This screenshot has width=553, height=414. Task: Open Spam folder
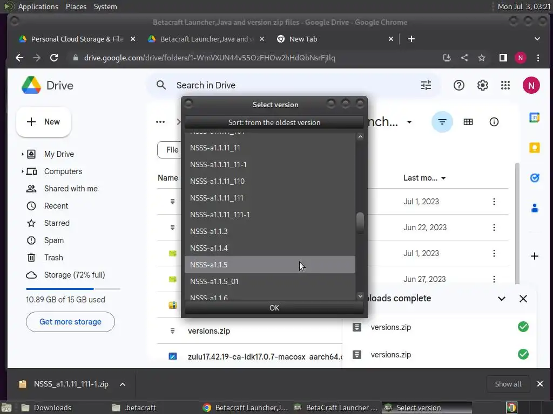click(53, 240)
